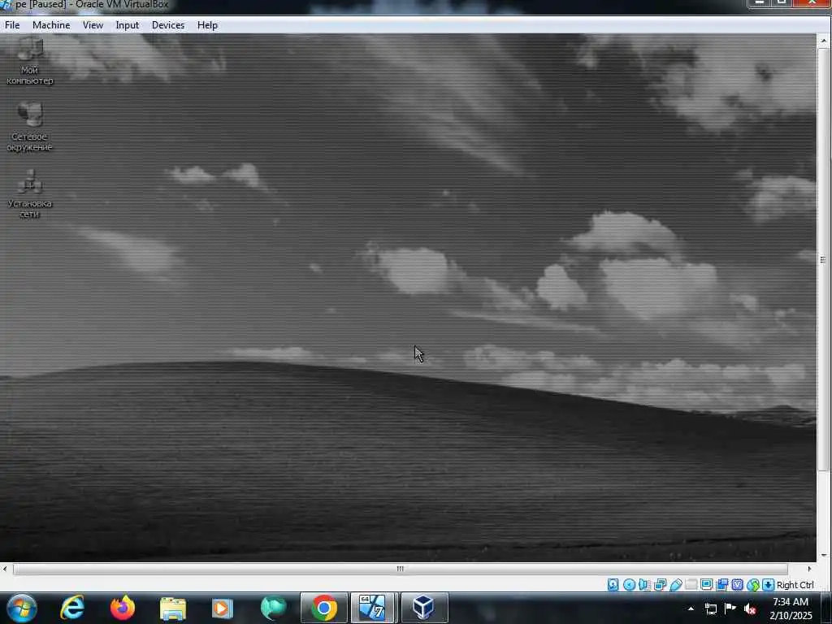This screenshot has width=832, height=624.
Task: Click the muted volume tray icon
Action: coord(750,609)
